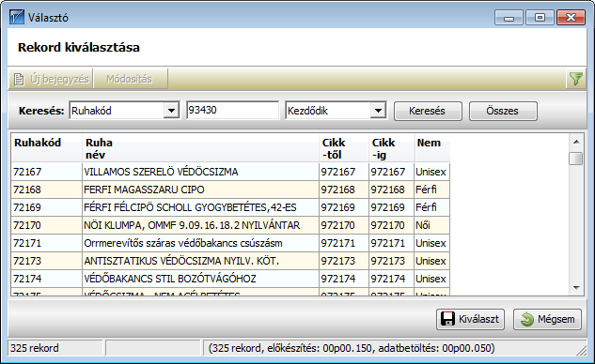Click status text with előkészítés timing
595x364 pixels.
[352, 348]
